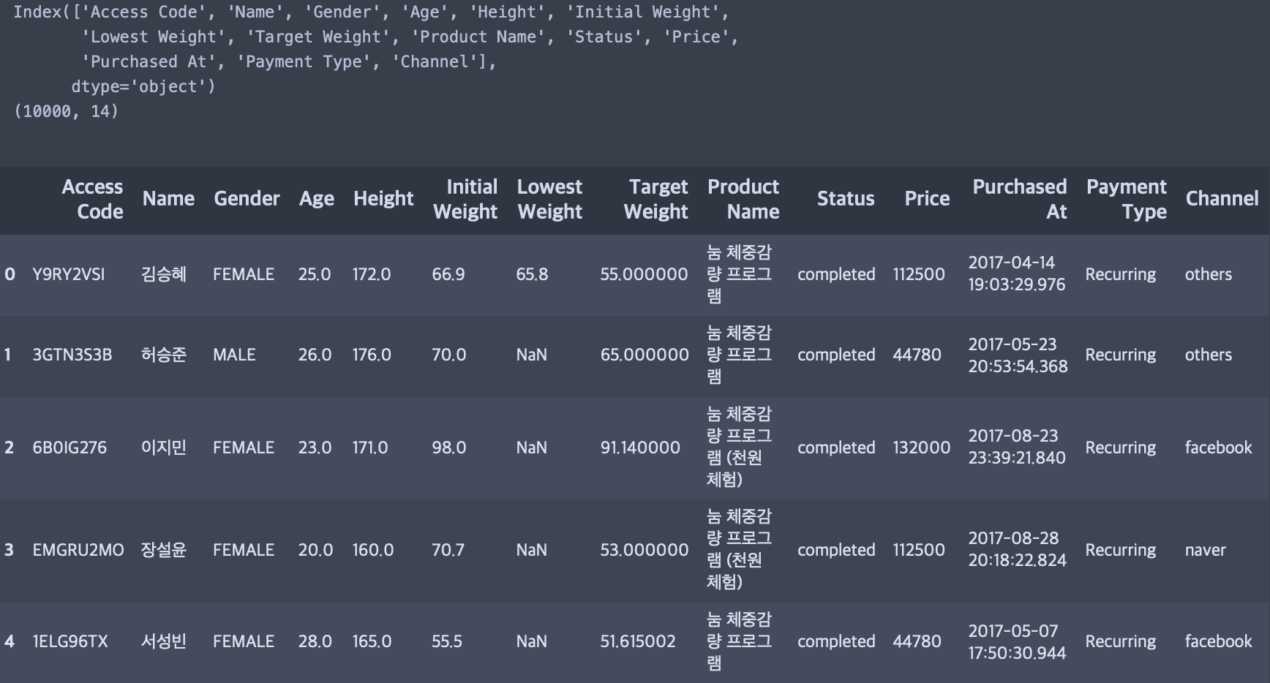Click the Price column header

click(927, 199)
